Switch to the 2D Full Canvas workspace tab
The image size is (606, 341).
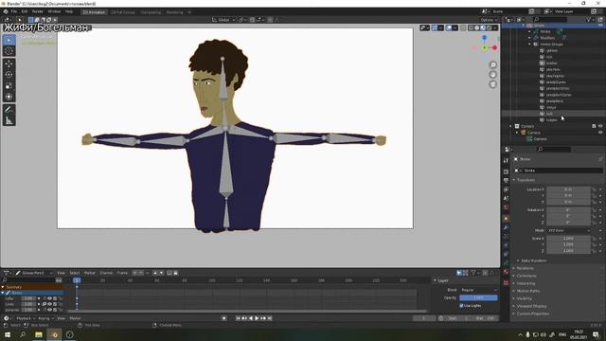pos(123,12)
